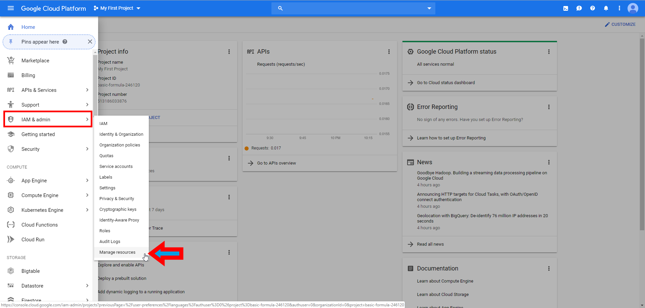This screenshot has width=645, height=308.
Task: Open Error Reporting card options menu
Action: tap(549, 107)
